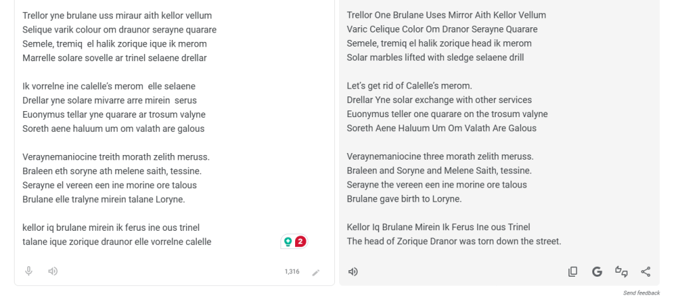This screenshot has height=306, width=680.
Task: Click source line 'Euonymus tellar yne quarare'
Action: coord(114,114)
